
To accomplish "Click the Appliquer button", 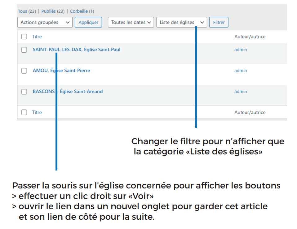I will (x=88, y=22).
